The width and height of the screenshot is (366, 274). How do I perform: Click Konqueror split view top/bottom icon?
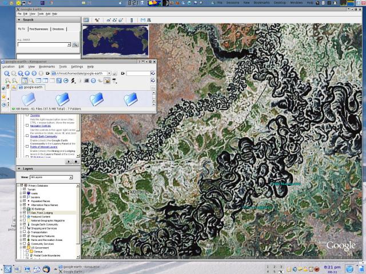tap(38, 80)
